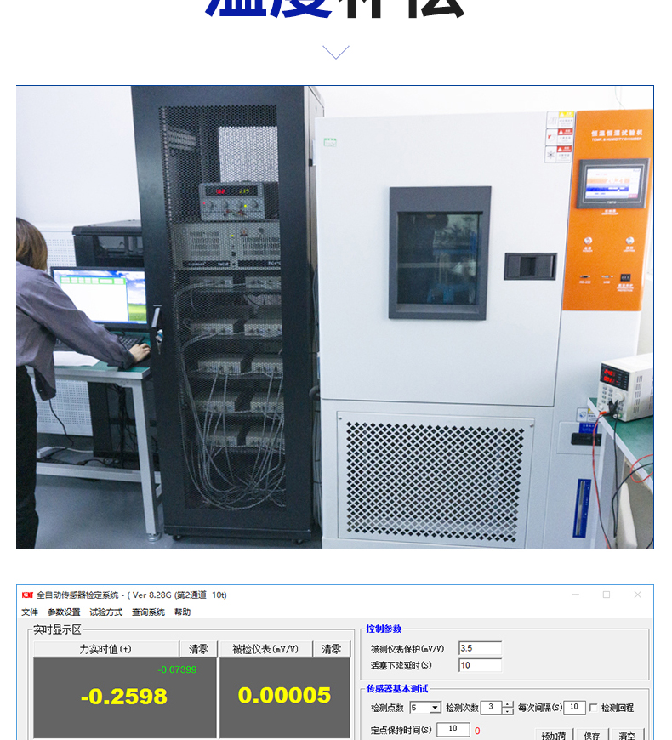Click the 预加荷 button
The image size is (672, 740).
tap(554, 735)
